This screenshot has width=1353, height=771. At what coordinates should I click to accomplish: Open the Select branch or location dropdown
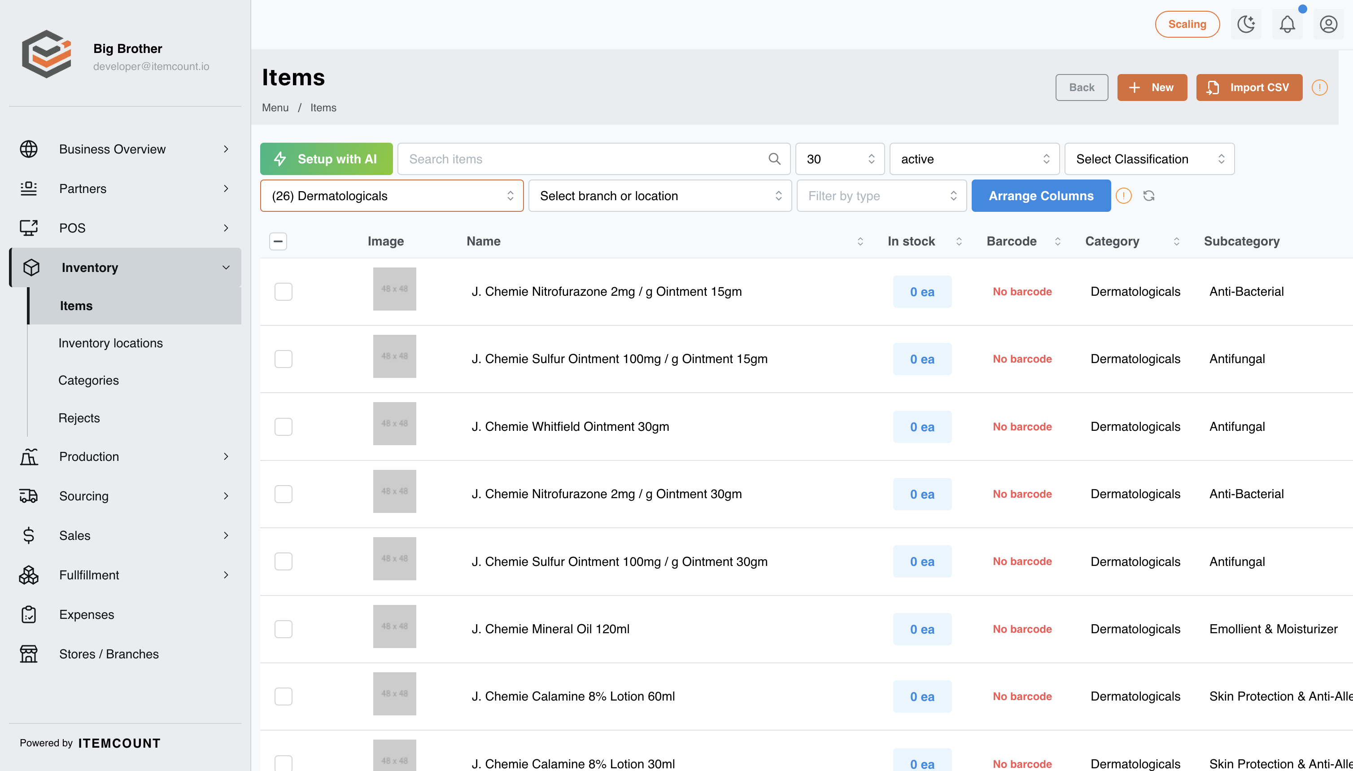tap(660, 196)
